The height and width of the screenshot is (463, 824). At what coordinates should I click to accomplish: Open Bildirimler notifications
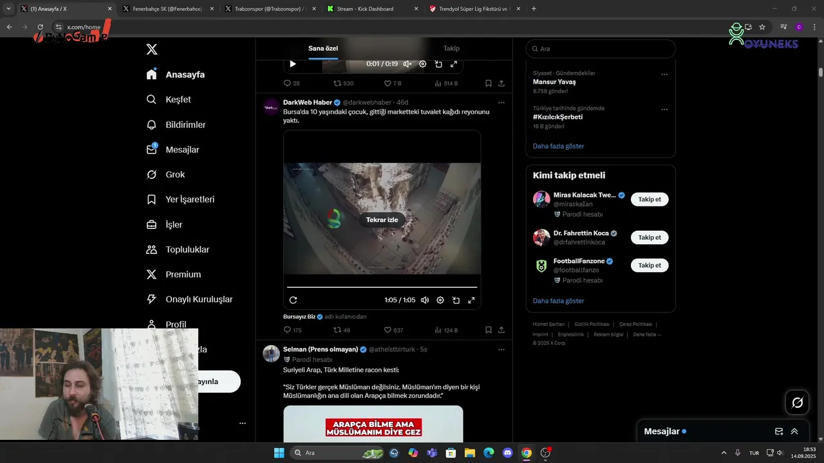(176, 125)
